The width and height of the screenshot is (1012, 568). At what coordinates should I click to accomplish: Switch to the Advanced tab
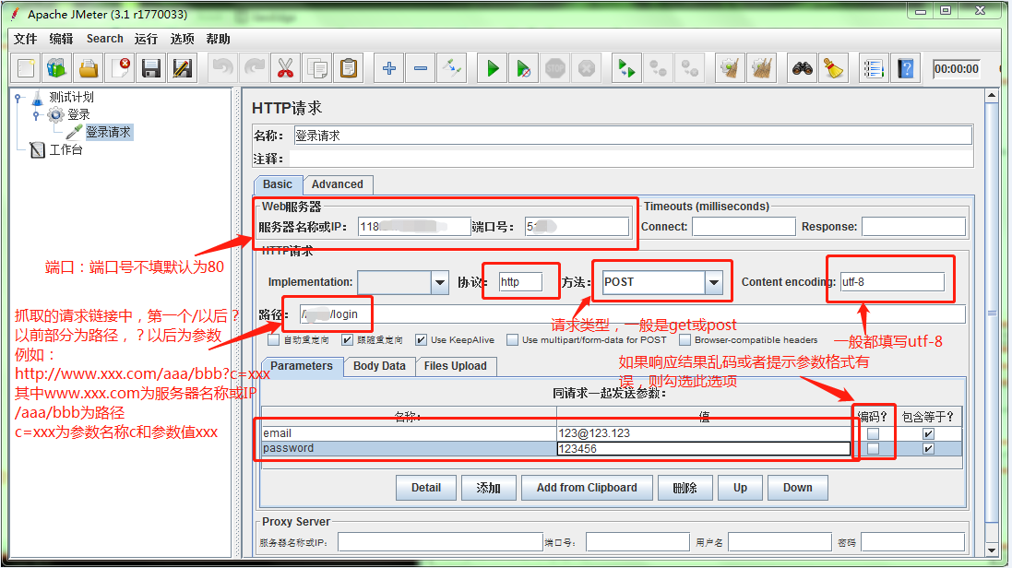(338, 184)
